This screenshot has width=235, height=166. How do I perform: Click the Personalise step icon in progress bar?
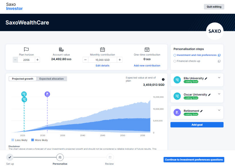coord(60,157)
